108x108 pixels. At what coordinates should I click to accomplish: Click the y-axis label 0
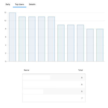[6, 62]
